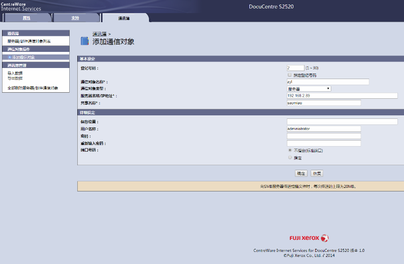404x264 pixels.
Task: Open the 属性 tab
Action: pos(27,18)
